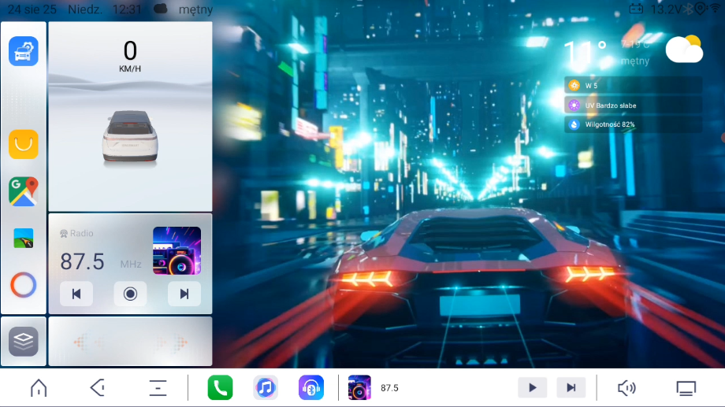
Task: Tap the Bluetooth status icon
Action: point(689,9)
